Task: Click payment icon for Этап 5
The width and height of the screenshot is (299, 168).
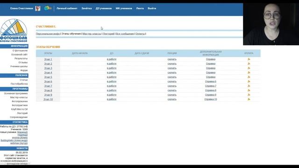Action: click(249, 77)
